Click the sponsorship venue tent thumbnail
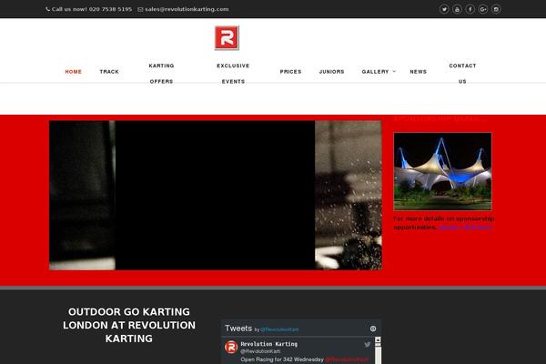This screenshot has height=364, width=546. coord(442,172)
